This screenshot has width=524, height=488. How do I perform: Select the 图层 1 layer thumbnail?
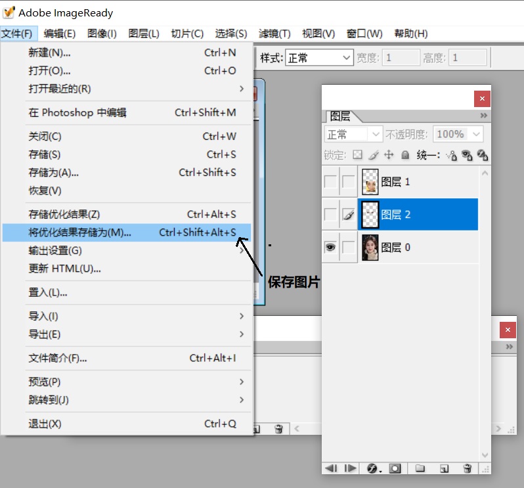click(370, 182)
